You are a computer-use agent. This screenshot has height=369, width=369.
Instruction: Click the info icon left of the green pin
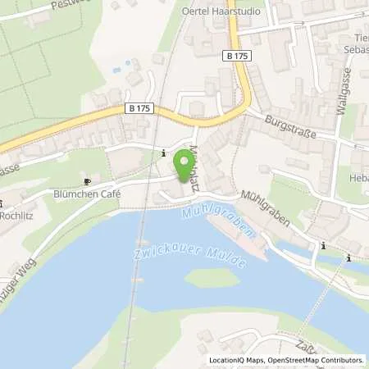[x=163, y=153]
